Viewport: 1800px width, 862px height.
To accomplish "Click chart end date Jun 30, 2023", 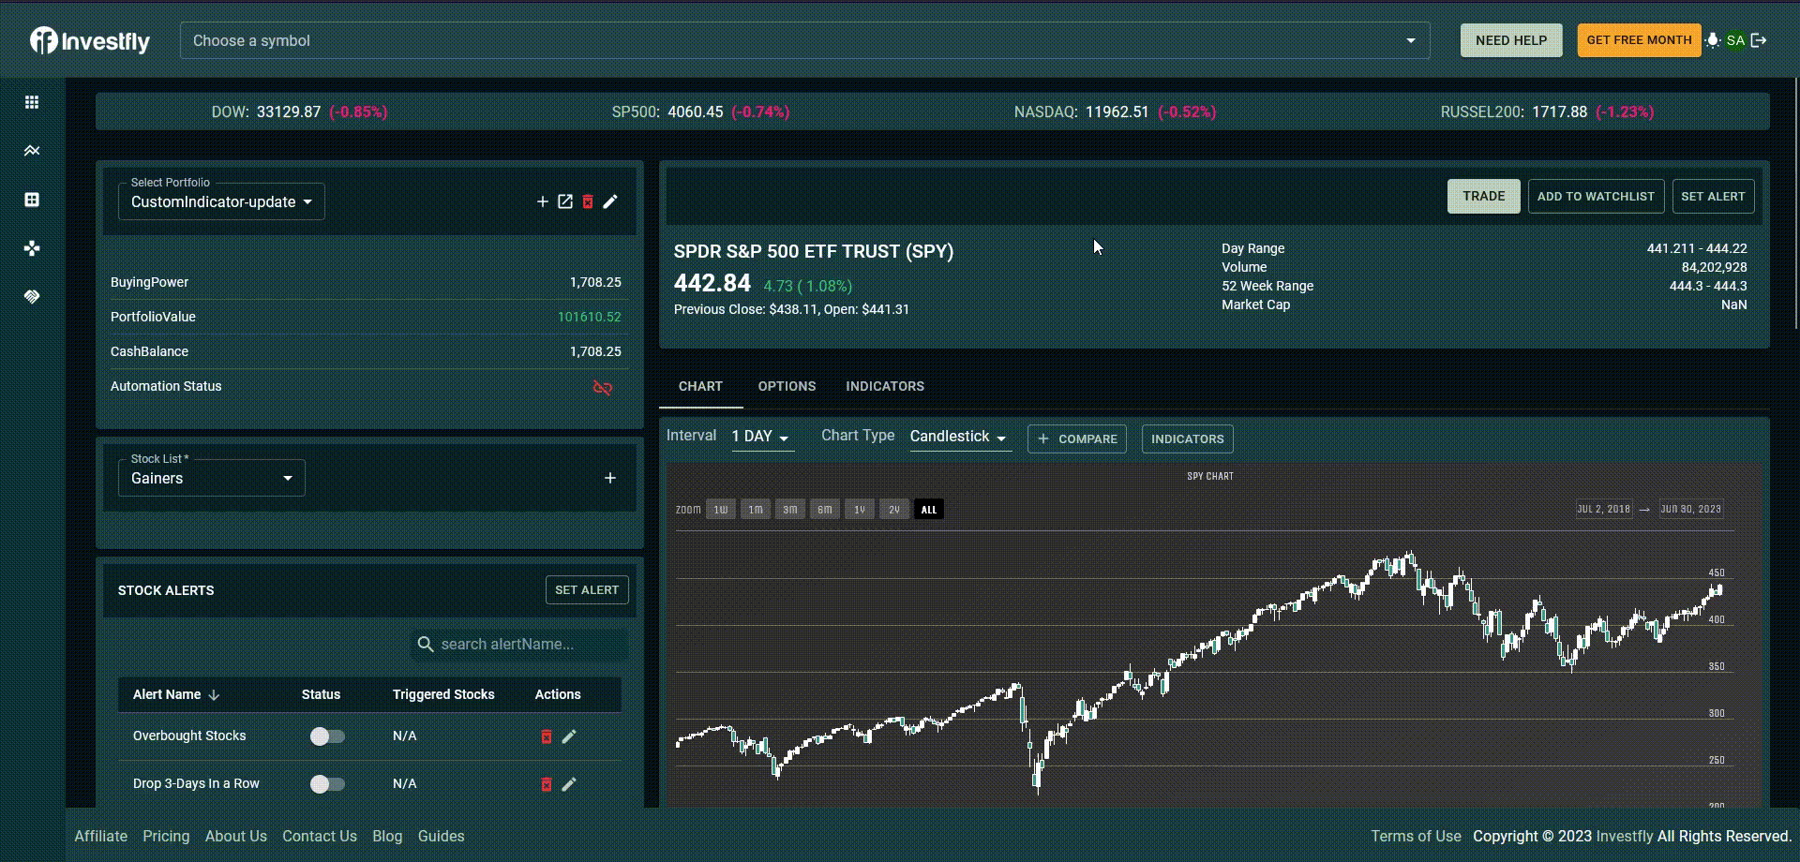I will click(x=1690, y=510).
